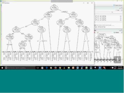Image resolution: width=124 pixels, height=93 pixels.
Task: Open Google Chrome from taskbar
Action: click(60, 68)
